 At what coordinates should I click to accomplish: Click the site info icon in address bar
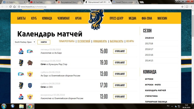(x=19, y=7)
